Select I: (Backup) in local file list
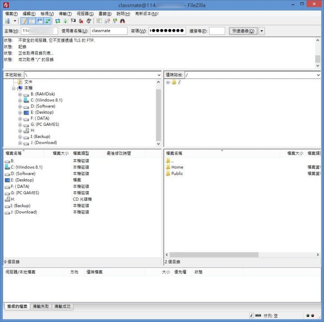Image resolution: width=324 pixels, height=322 pixels. tap(20, 205)
